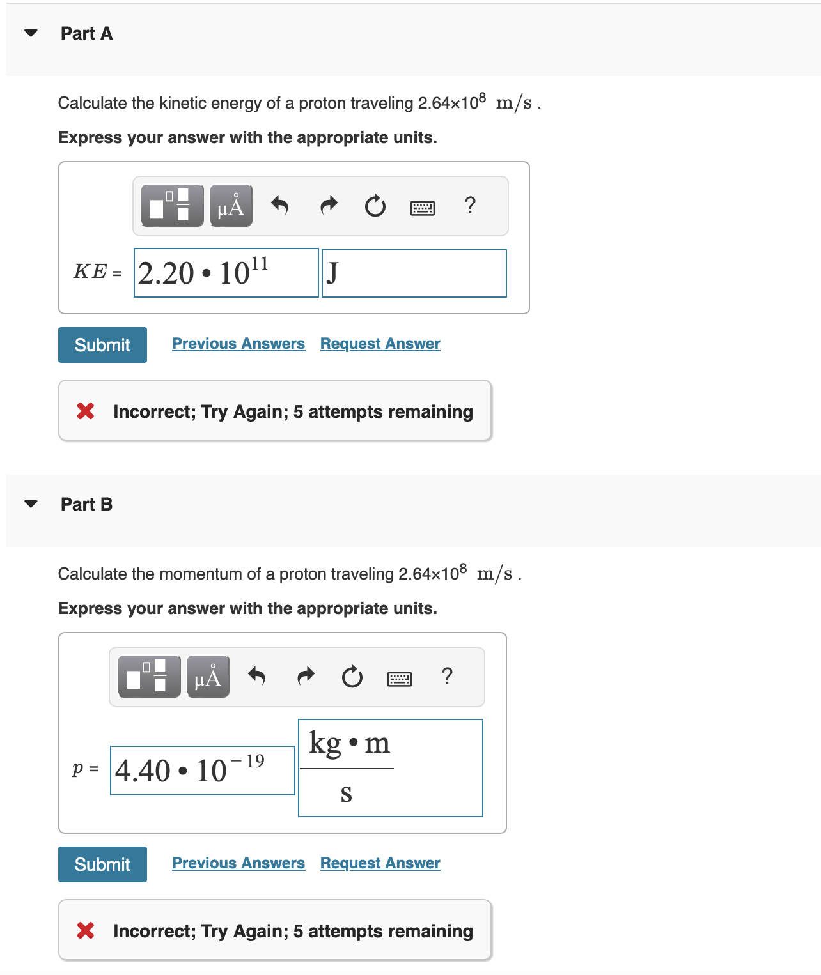Reset the Part A answer field
The height and width of the screenshot is (975, 821).
(375, 206)
